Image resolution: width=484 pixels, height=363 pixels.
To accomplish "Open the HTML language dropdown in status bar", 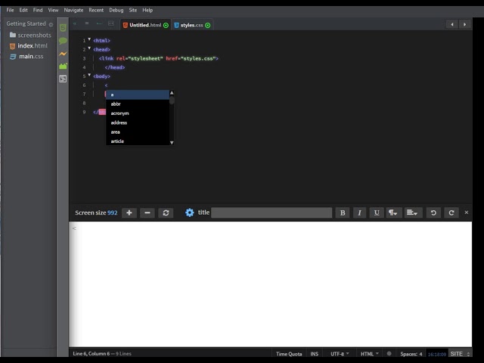I will tap(370, 354).
